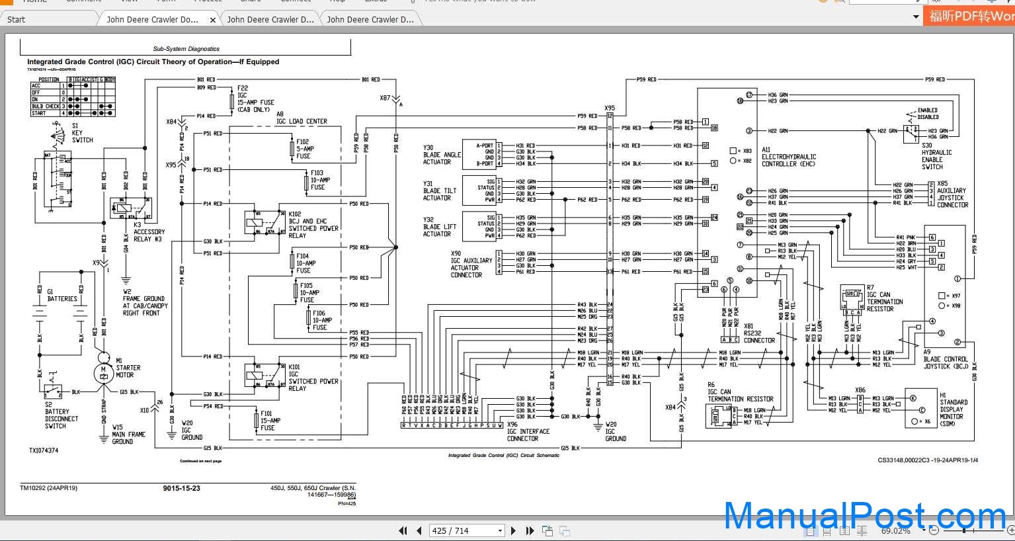Close the first John Deere Crawler tab

click(213, 20)
